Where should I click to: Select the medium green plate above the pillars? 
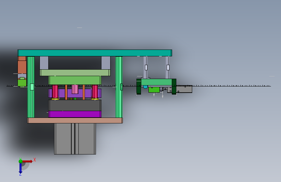75,80
